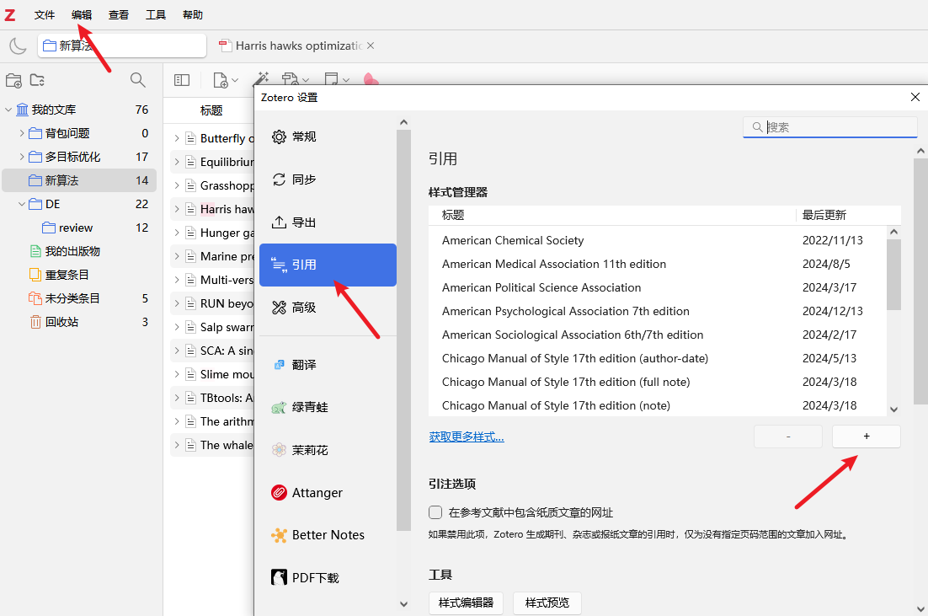Click the 标题 column header in items list
Image resolution: width=928 pixels, height=616 pixels.
[x=211, y=110]
